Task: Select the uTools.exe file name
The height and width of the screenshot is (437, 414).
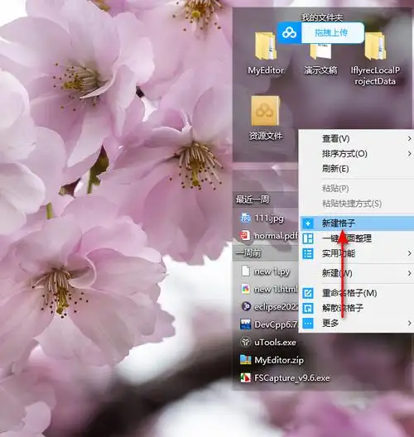Action: click(275, 343)
